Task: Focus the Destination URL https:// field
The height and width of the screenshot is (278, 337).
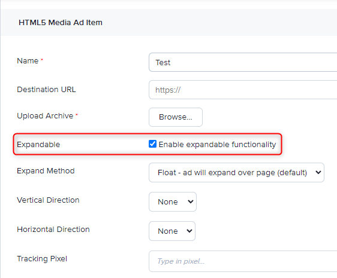Action: tap(243, 90)
